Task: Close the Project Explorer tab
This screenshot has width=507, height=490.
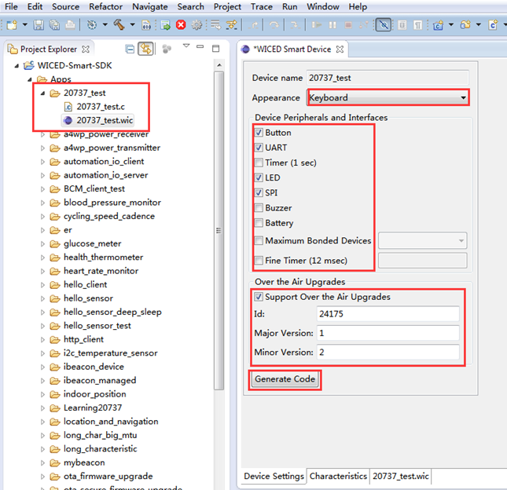Action: click(86, 49)
